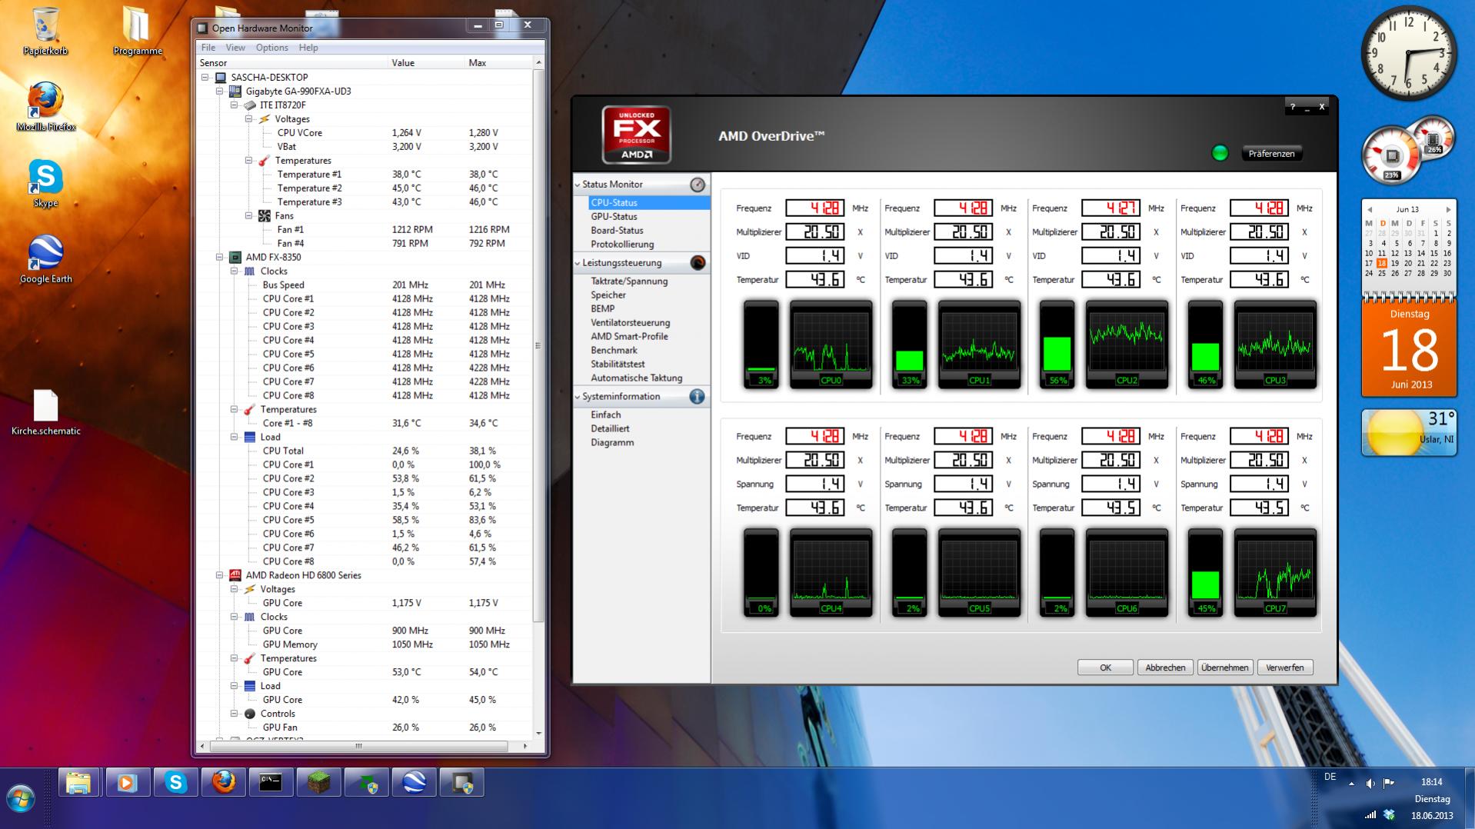The image size is (1475, 829).
Task: Click the AMD FX processor logo
Action: [x=637, y=135]
